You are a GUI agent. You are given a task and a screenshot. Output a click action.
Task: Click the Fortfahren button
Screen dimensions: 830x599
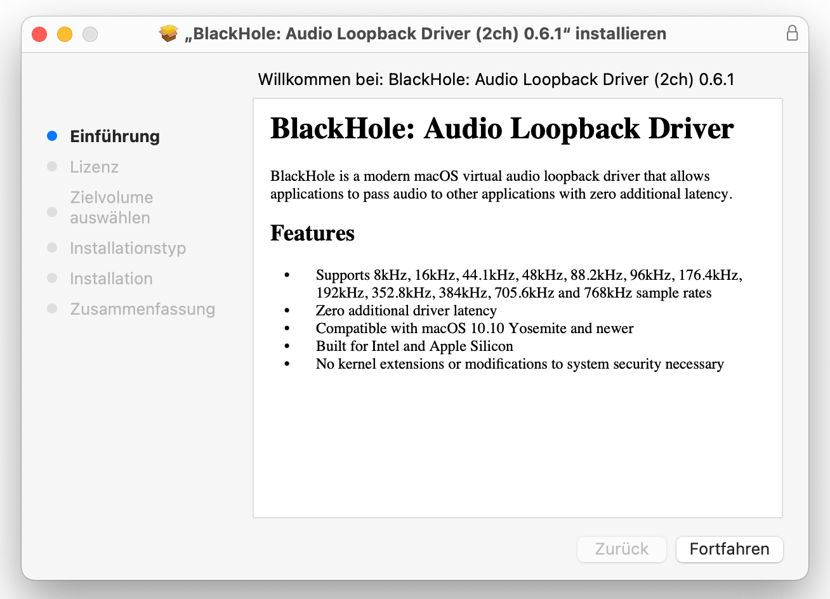tap(729, 549)
